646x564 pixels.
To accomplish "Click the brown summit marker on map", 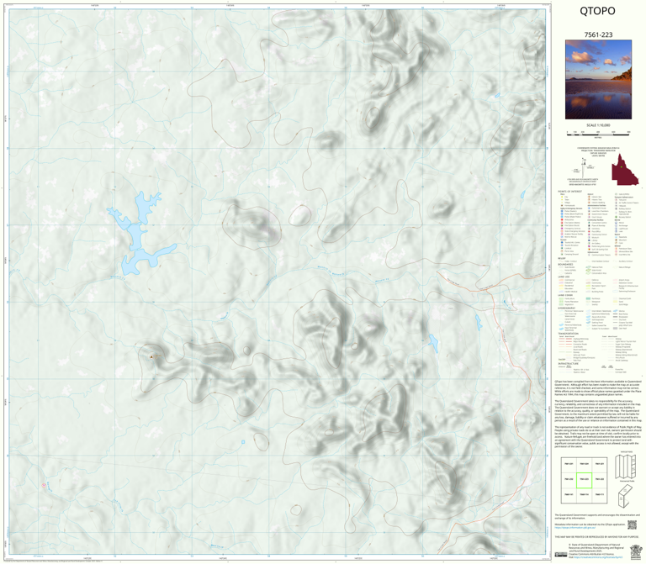I will pos(151,357).
